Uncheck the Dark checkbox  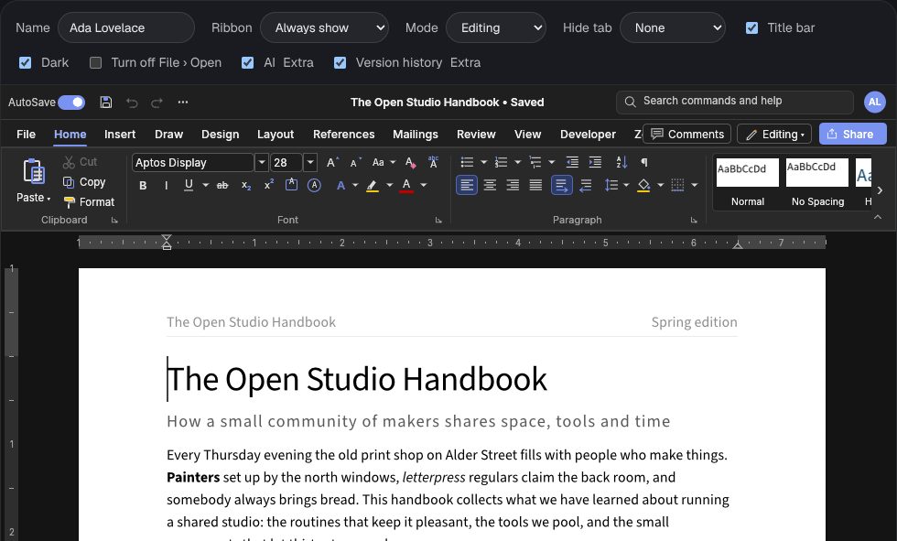tap(26, 63)
